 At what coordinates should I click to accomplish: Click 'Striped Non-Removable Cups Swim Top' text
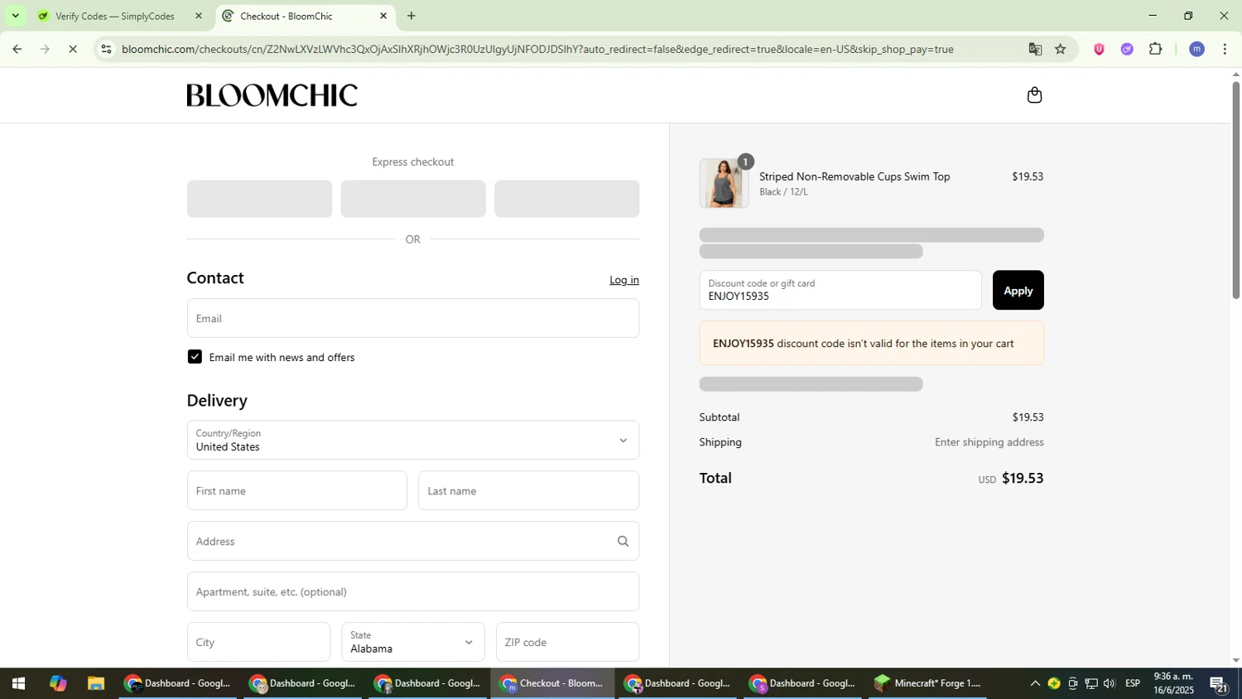854,176
